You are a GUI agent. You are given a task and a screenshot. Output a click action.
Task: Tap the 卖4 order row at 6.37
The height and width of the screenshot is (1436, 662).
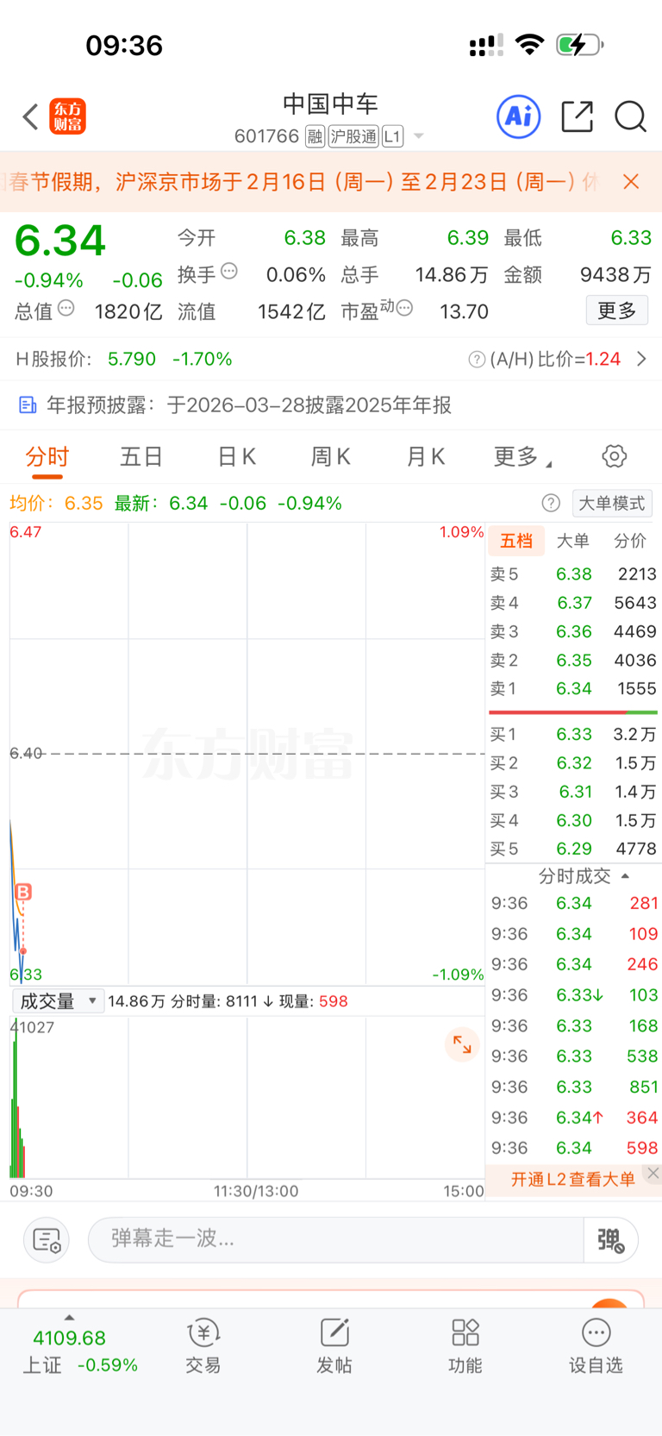(573, 603)
